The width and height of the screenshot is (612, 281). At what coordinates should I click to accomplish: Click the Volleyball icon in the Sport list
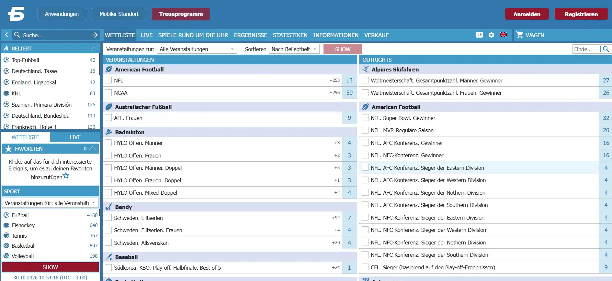(x=6, y=256)
